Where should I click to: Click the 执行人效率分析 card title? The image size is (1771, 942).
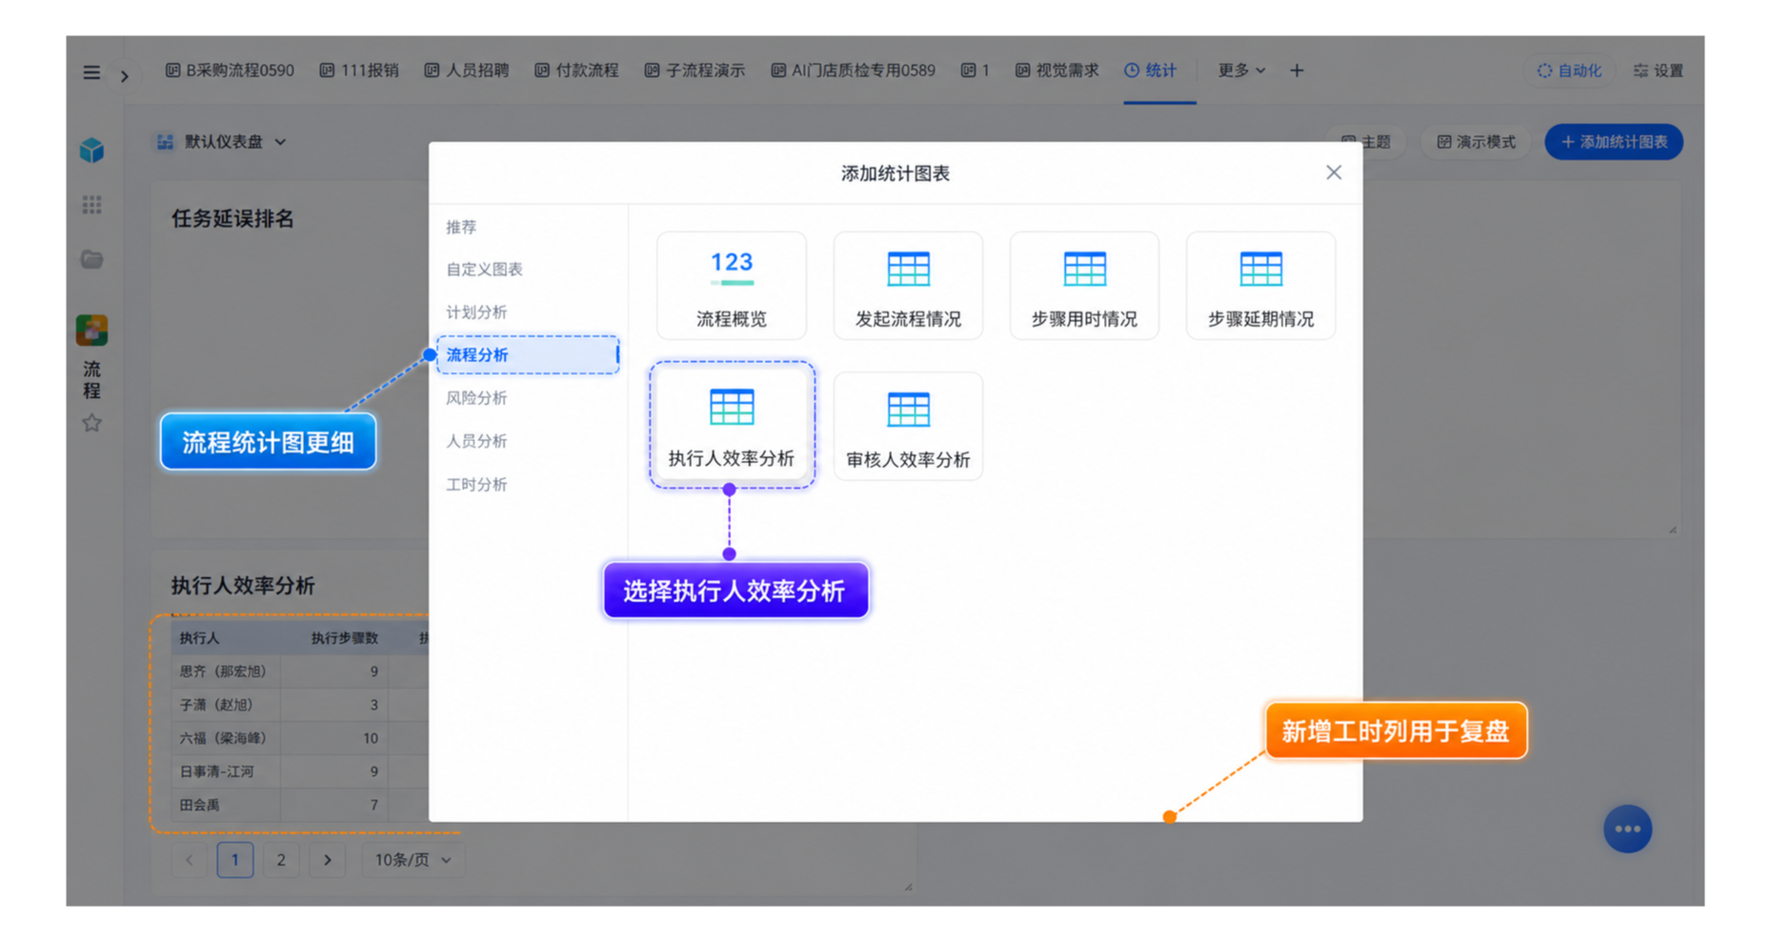pyautogui.click(x=243, y=586)
